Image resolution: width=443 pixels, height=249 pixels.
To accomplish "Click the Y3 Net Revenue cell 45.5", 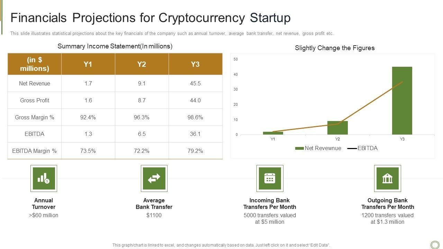I will tap(195, 83).
